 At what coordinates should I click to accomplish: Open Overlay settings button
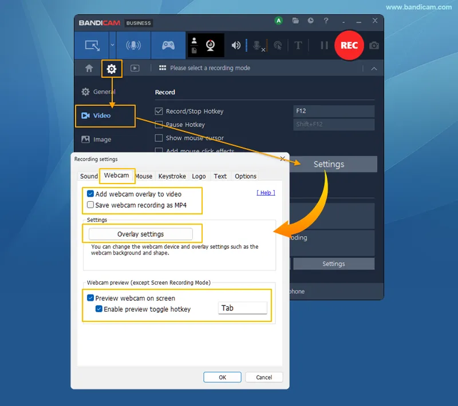tap(140, 234)
